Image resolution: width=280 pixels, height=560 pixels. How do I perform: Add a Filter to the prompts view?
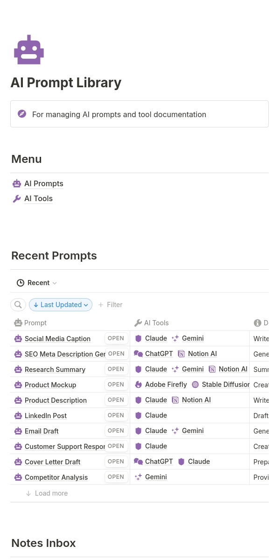[110, 305]
